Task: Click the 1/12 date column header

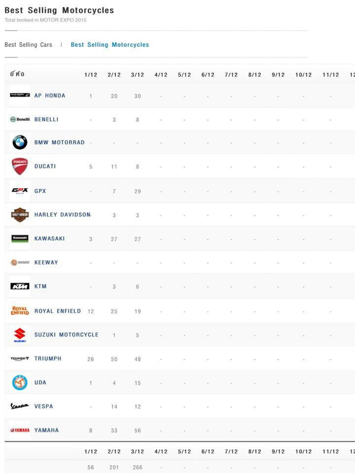Action: pos(91,75)
